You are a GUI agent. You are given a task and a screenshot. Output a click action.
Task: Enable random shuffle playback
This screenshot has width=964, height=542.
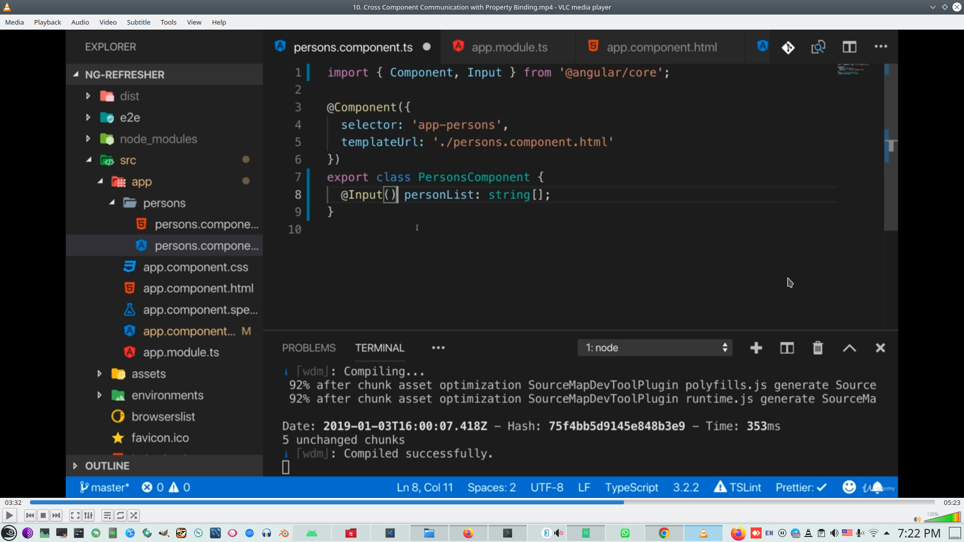[x=134, y=515]
